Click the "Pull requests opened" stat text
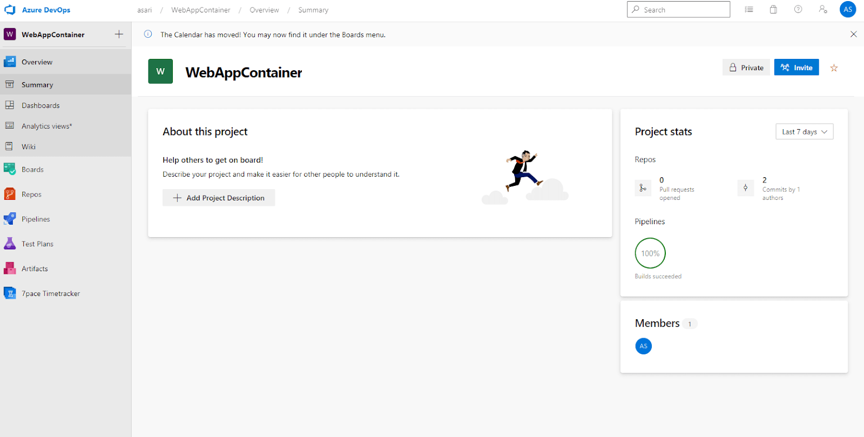Viewport: 864px width, 437px height. (677, 193)
